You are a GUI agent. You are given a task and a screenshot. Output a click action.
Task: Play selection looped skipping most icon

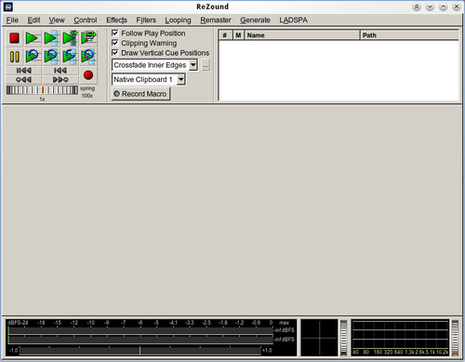coord(70,57)
